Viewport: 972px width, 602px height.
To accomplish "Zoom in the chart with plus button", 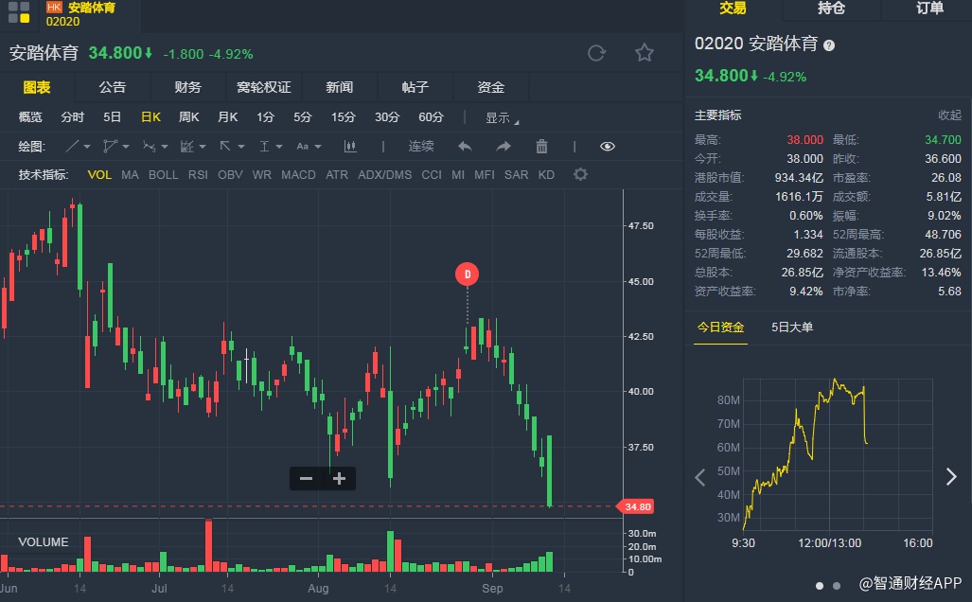I will coord(339,479).
